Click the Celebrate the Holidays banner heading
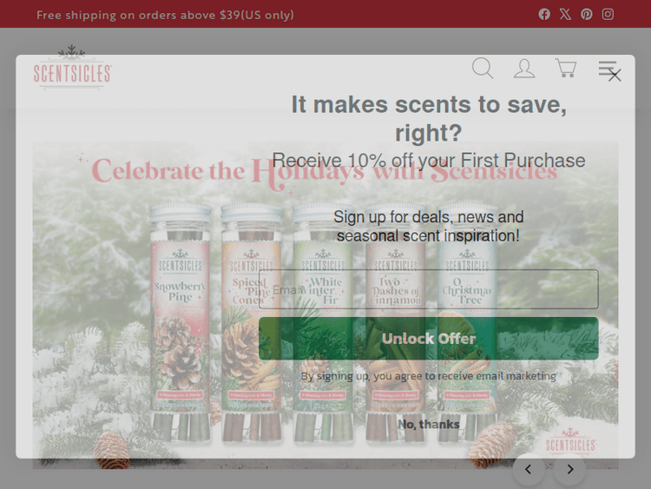Viewport: 651px width, 489px height. point(324,172)
